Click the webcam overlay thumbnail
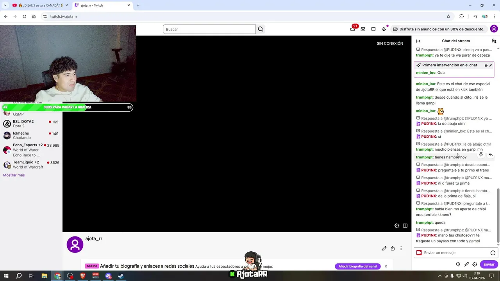 (x=68, y=63)
